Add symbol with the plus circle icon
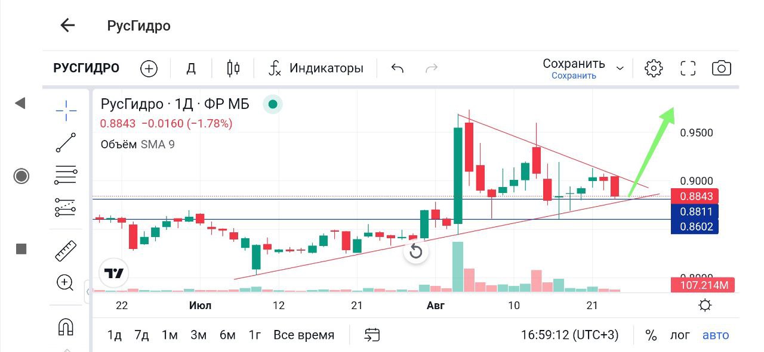This screenshot has height=352, width=764. click(x=149, y=68)
